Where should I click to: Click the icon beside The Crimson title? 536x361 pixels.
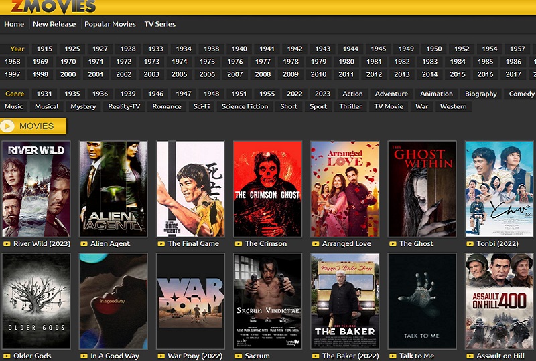click(239, 243)
